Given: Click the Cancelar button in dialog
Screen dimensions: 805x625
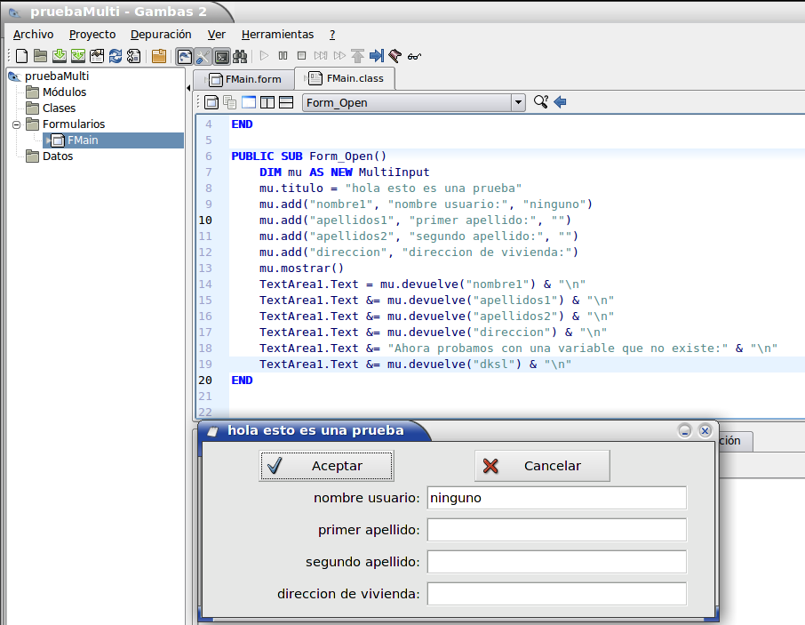Looking at the screenshot, I should point(542,466).
